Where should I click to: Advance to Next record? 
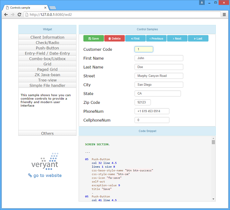tap(177, 38)
